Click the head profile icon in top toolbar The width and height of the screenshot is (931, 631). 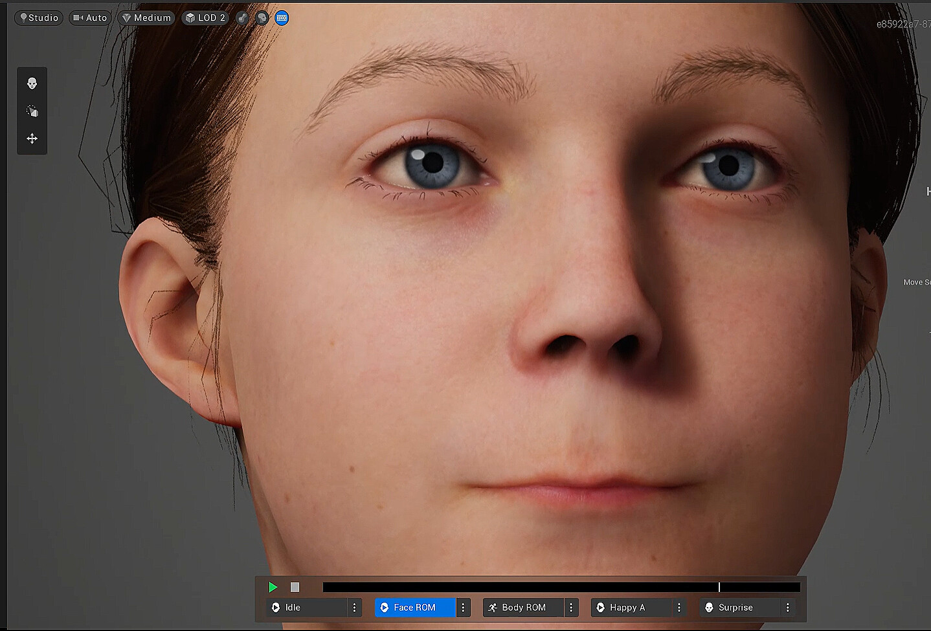pos(262,17)
